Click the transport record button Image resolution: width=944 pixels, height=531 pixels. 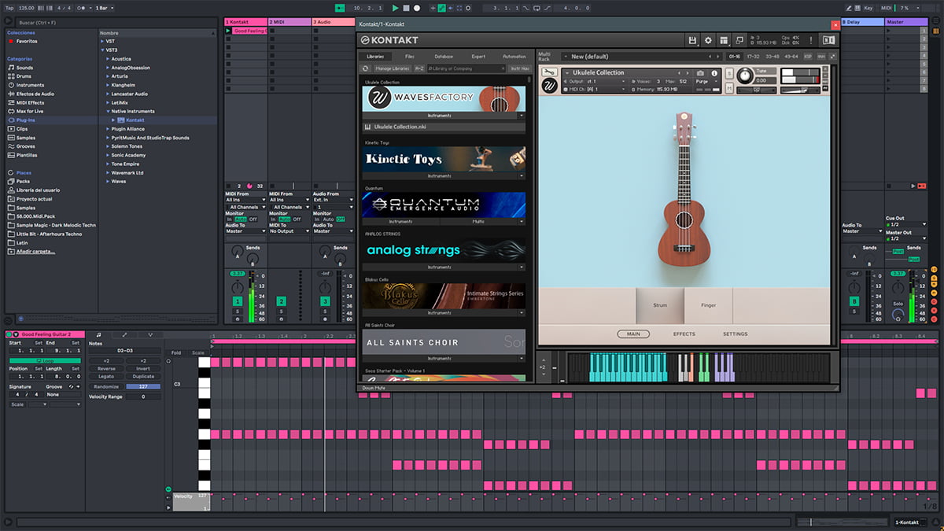click(x=417, y=8)
